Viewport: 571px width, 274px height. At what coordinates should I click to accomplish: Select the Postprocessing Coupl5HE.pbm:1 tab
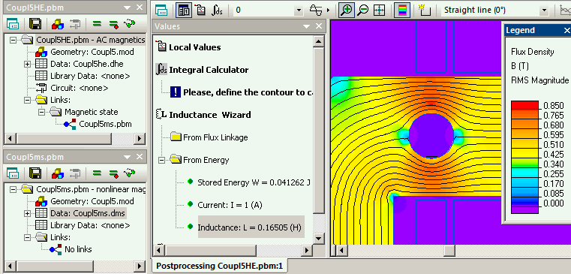coord(219,265)
